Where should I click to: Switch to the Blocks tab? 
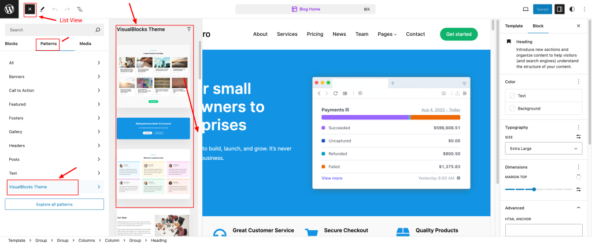[12, 44]
